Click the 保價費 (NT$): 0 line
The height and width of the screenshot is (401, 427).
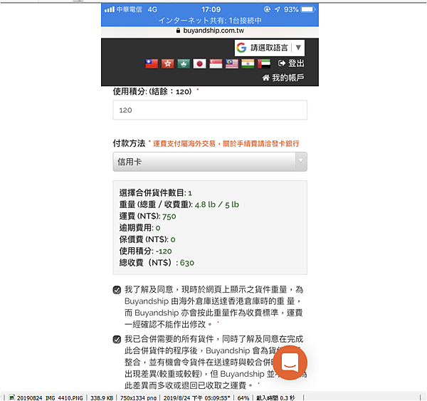pos(147,239)
